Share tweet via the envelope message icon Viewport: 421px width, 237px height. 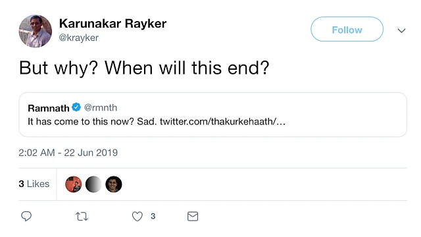(x=193, y=217)
